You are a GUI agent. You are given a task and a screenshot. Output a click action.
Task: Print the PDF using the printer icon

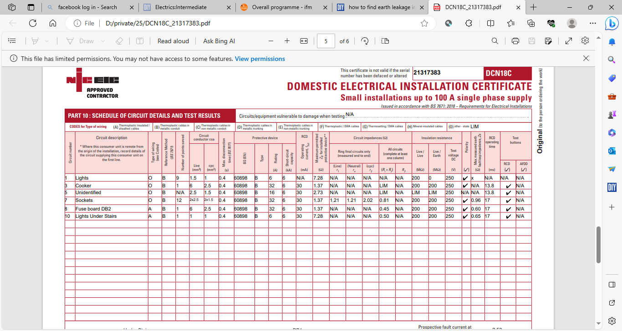click(515, 41)
